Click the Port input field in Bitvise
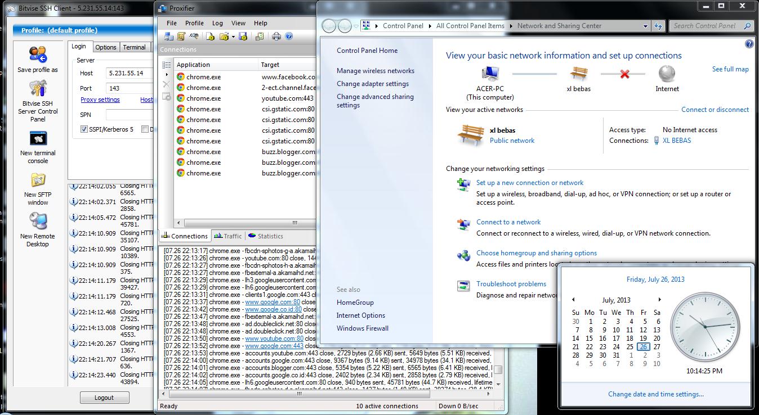The image size is (759, 415). coord(130,88)
